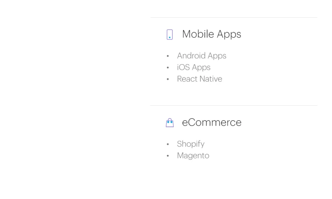The width and height of the screenshot is (332, 199).
Task: Click the word "Native" in React Native
Action: [211, 79]
